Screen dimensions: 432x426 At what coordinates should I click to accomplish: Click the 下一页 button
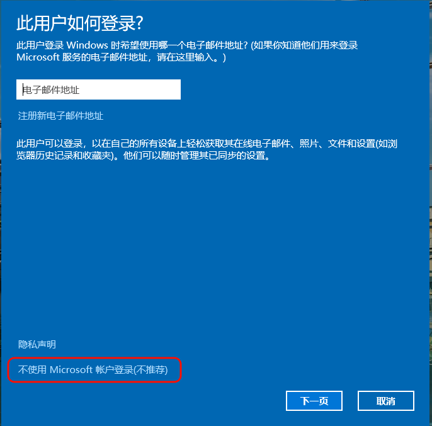coord(314,401)
